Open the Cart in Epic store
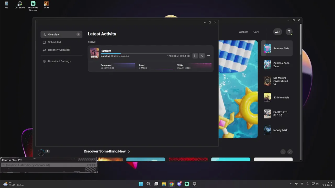 click(256, 32)
